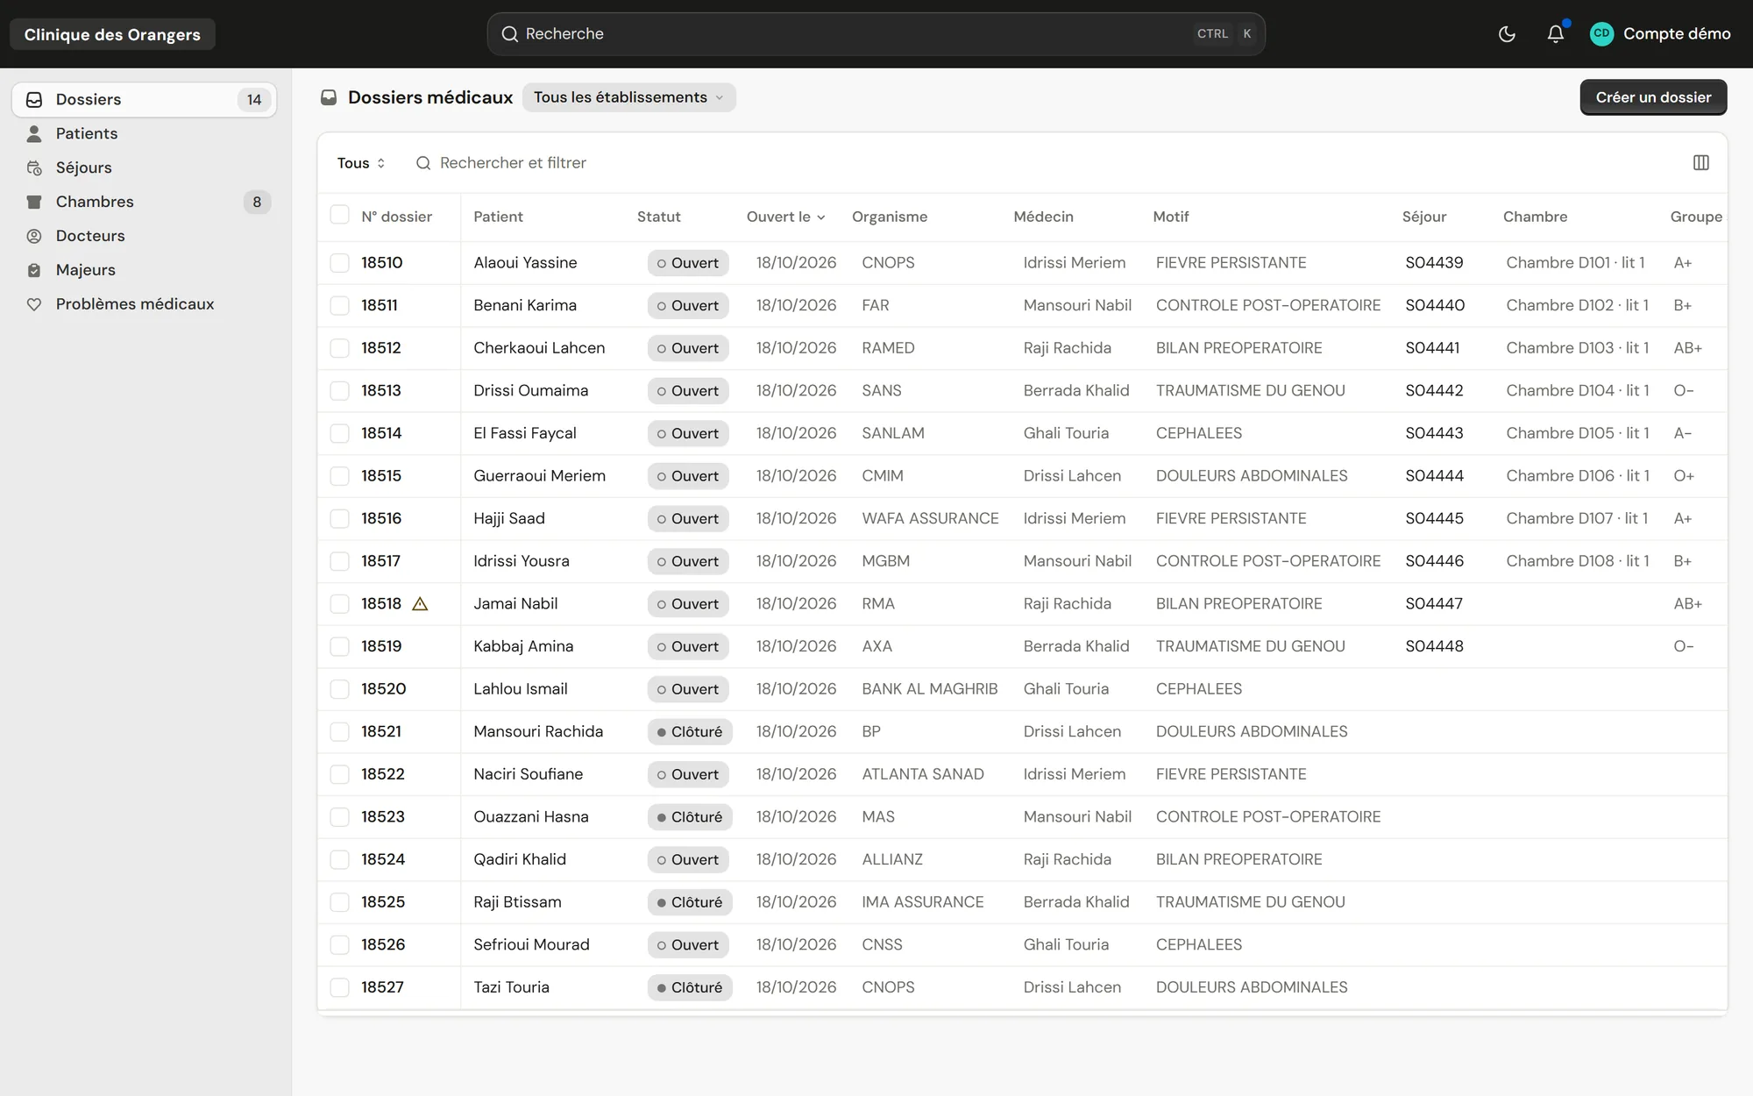The width and height of the screenshot is (1753, 1096).
Task: Open patient Kabbaj Amina
Action: click(523, 646)
